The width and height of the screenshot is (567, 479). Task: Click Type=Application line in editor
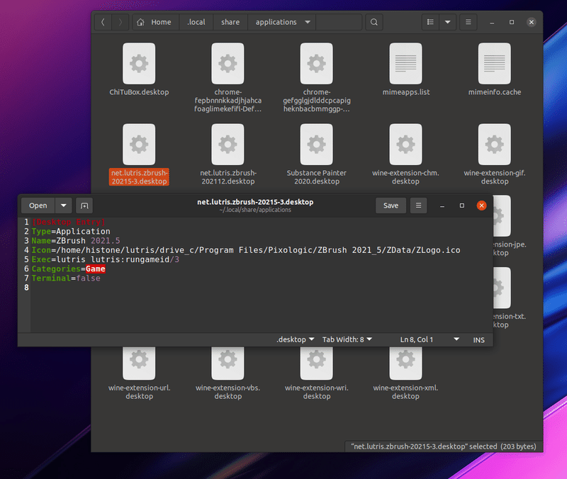click(x=71, y=232)
